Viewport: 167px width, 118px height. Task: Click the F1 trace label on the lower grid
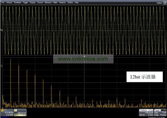(2, 66)
